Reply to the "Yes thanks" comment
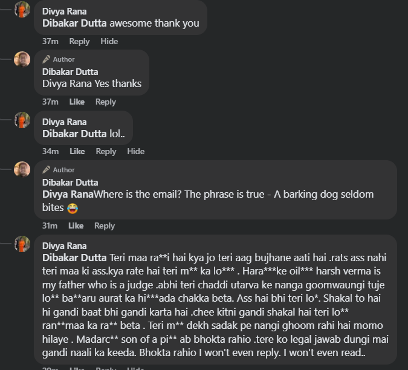408x370 pixels. click(106, 102)
